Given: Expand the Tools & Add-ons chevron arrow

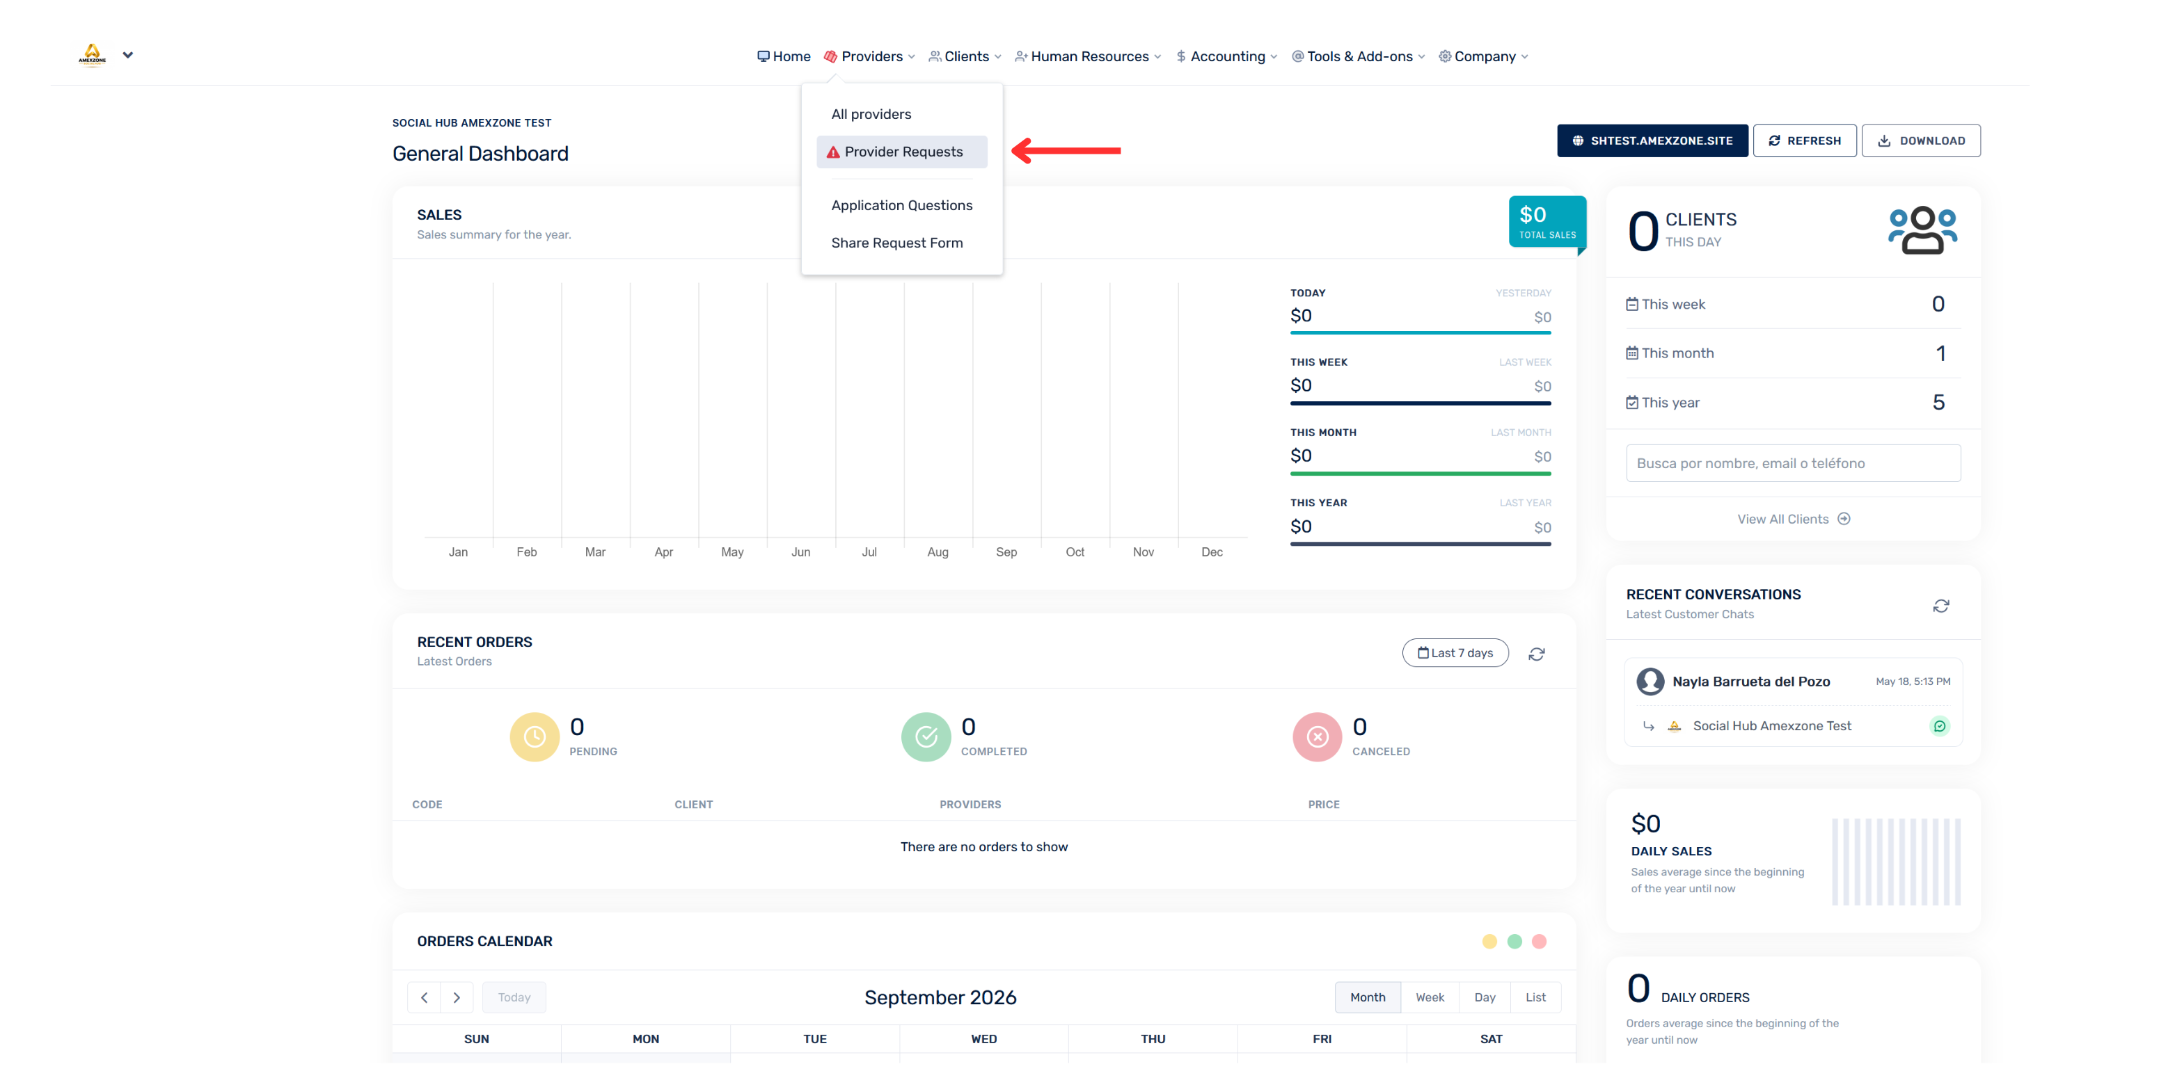Looking at the screenshot, I should pos(1421,58).
